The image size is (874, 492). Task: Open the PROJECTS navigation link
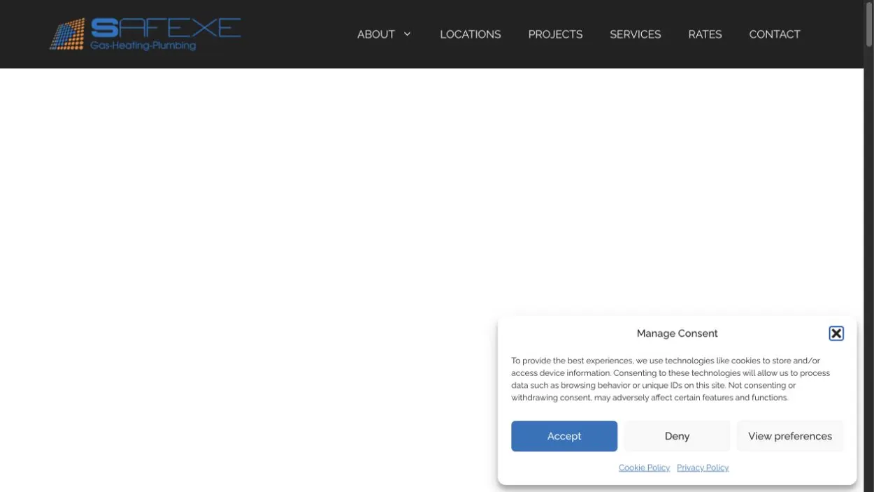(555, 34)
